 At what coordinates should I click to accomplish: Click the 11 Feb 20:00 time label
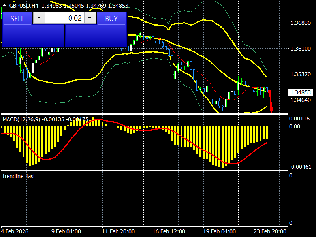pos(118,231)
